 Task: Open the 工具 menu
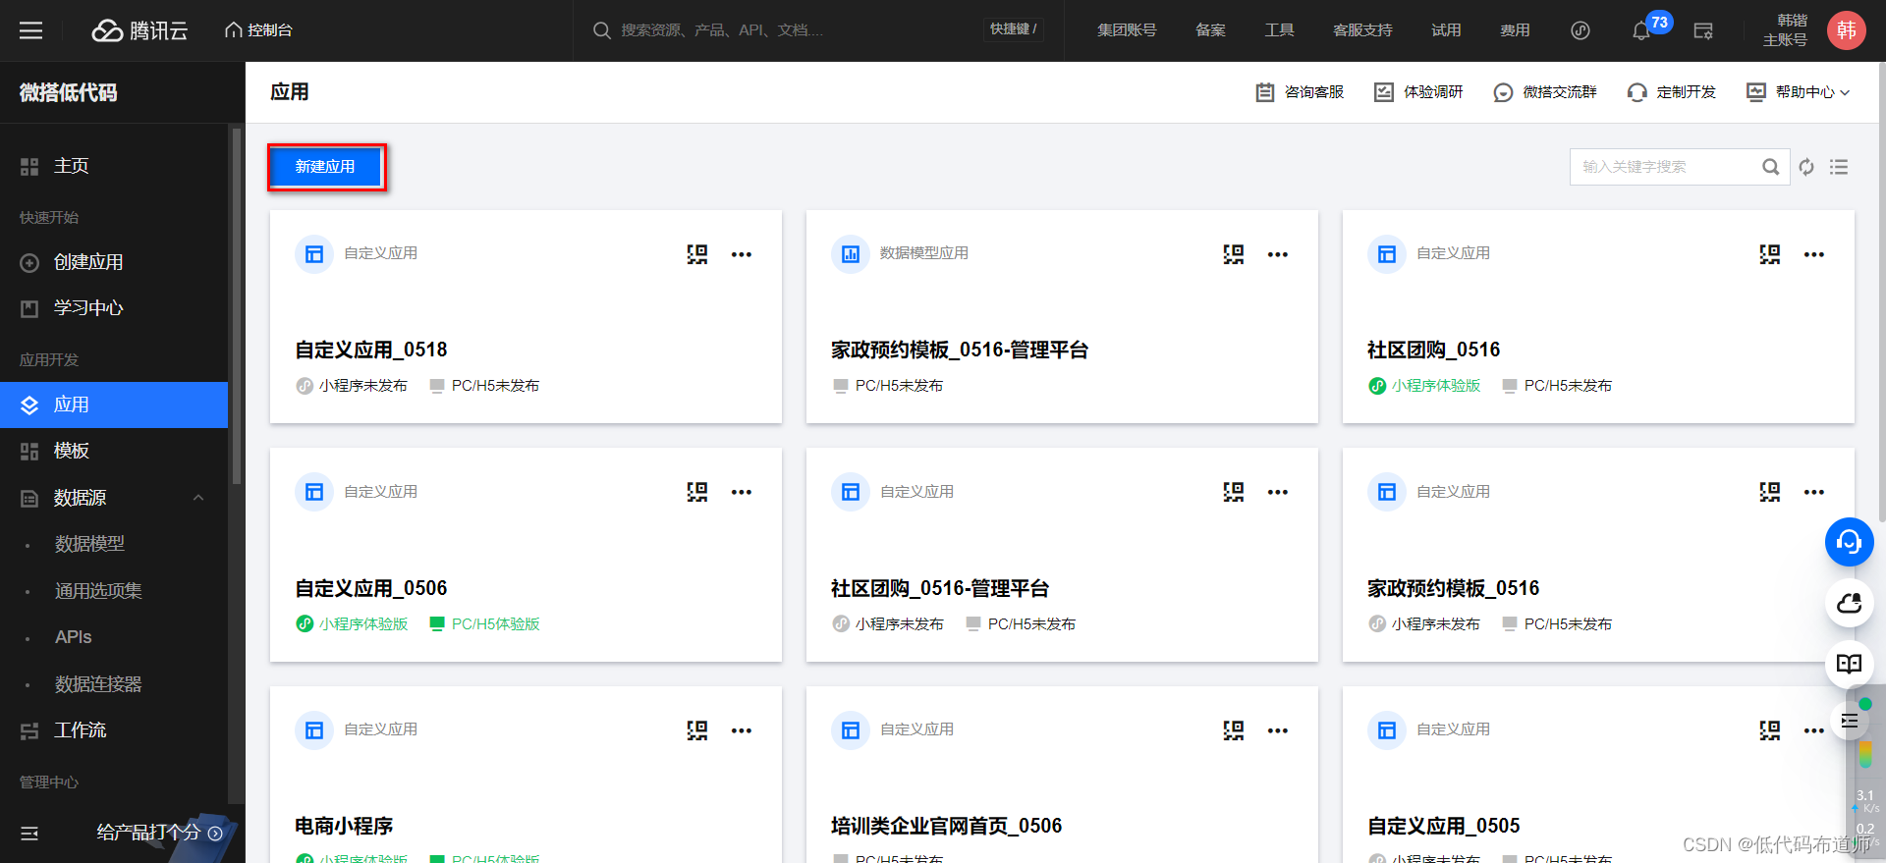(1279, 30)
